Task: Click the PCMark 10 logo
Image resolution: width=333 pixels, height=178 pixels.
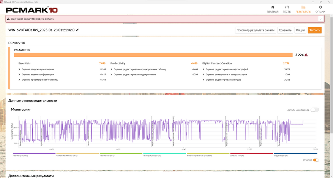Action: click(x=29, y=10)
